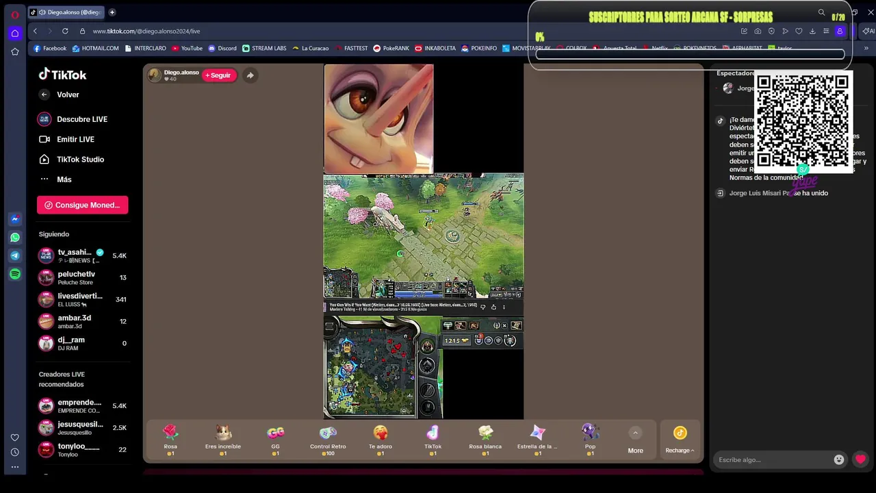Open the Opera AI button
The image size is (876, 493).
point(868,31)
